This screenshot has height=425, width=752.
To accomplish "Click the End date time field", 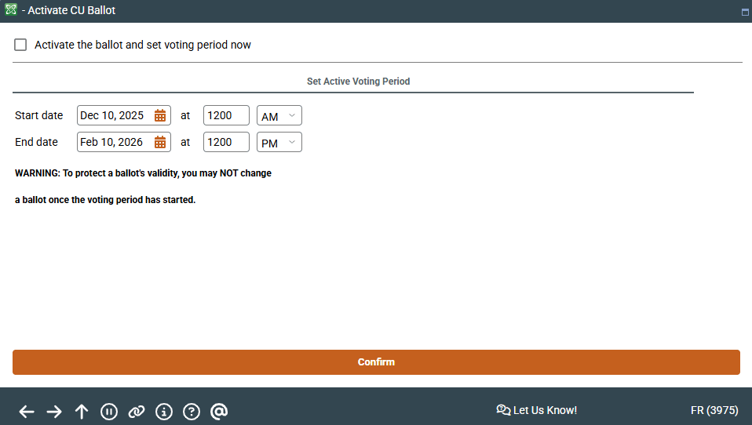I will [x=226, y=143].
